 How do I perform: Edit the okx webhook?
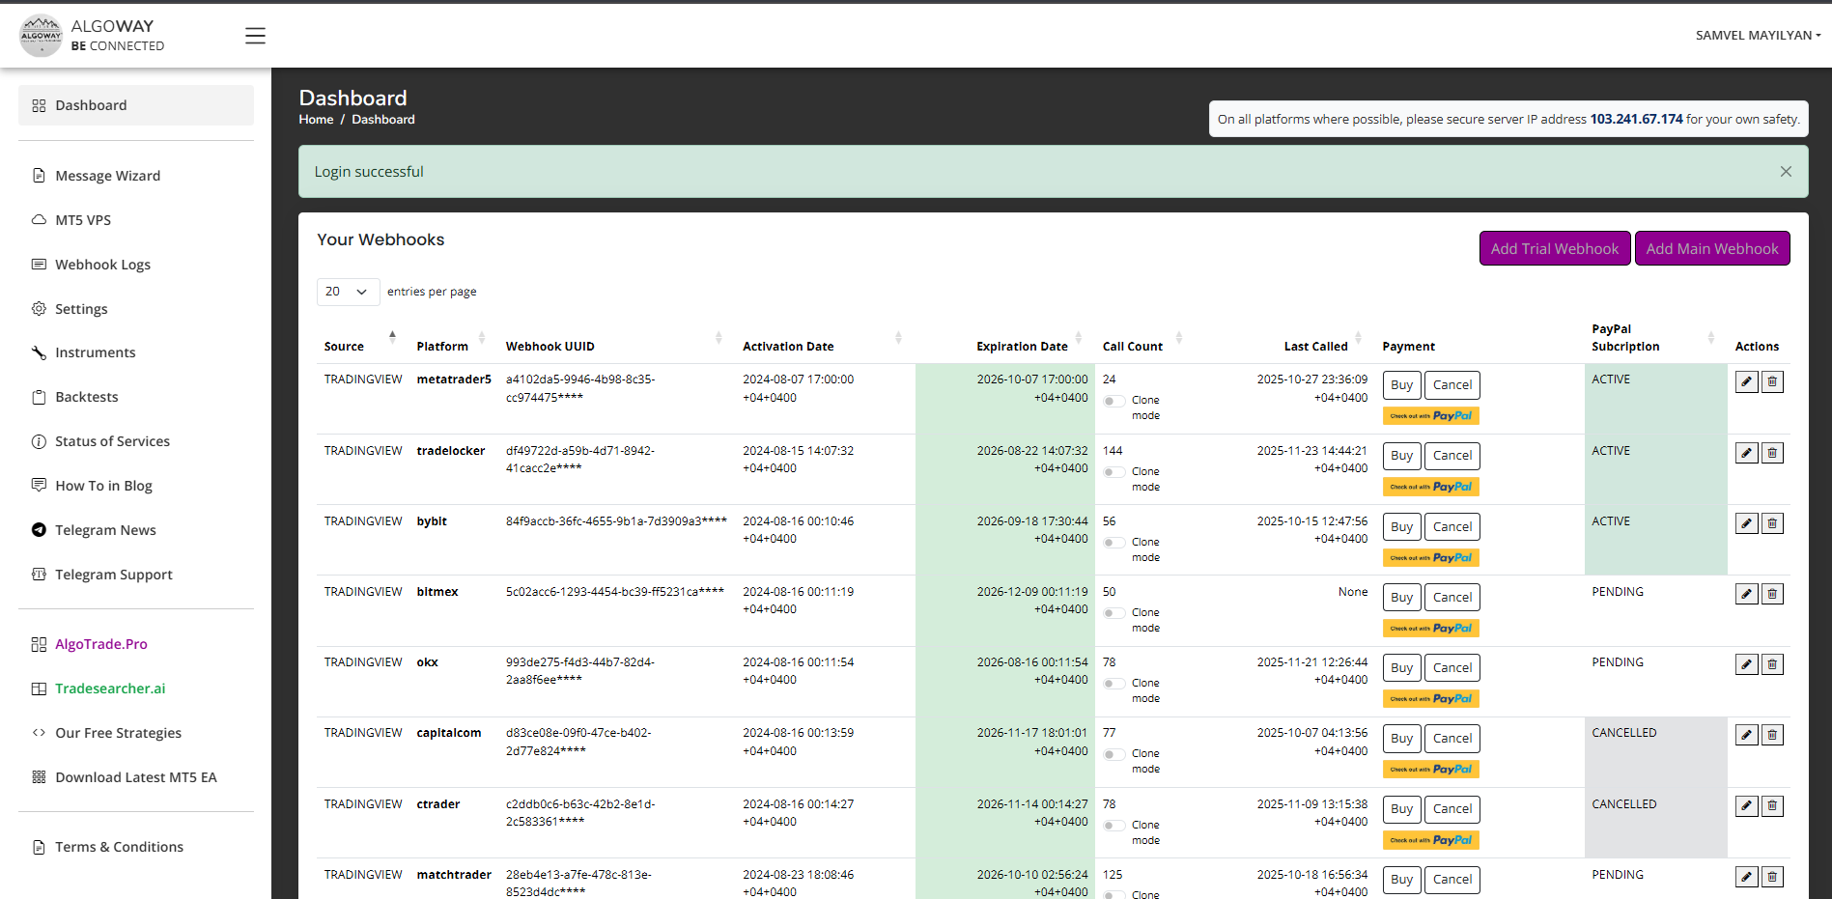pos(1746,664)
